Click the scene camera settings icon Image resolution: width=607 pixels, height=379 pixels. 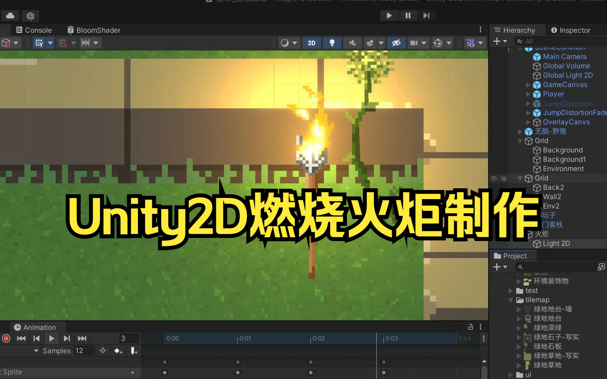[x=414, y=43]
